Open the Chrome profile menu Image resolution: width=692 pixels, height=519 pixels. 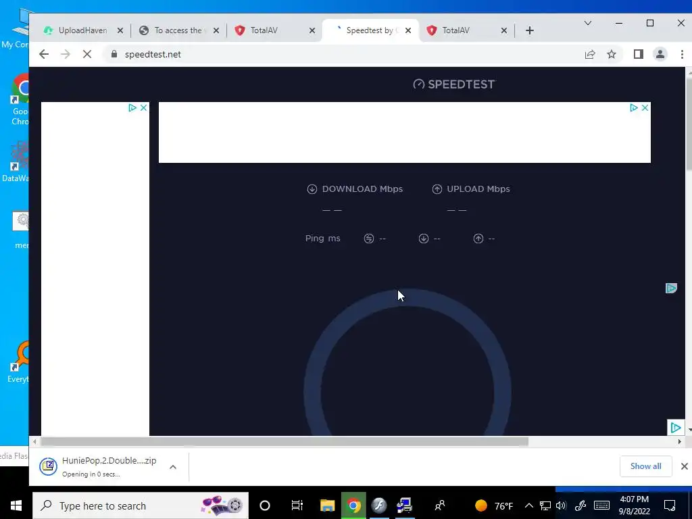[660, 54]
